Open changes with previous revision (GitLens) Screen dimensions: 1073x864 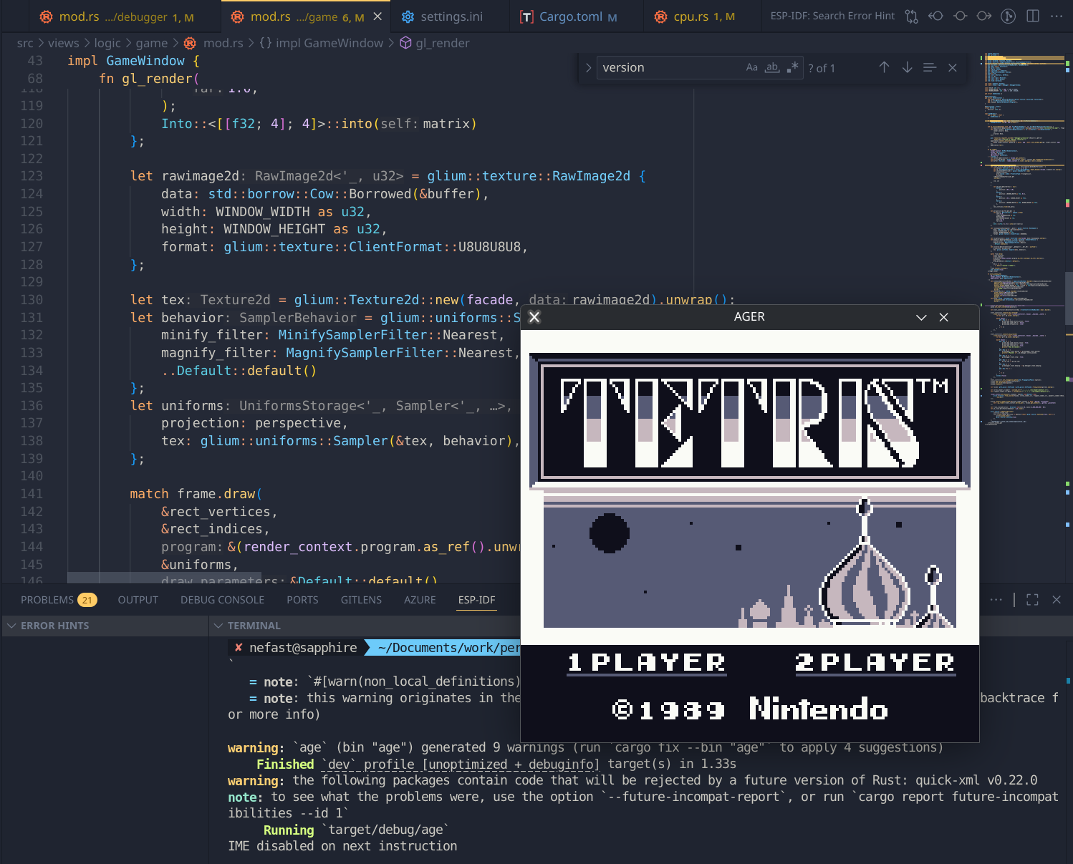pos(935,16)
